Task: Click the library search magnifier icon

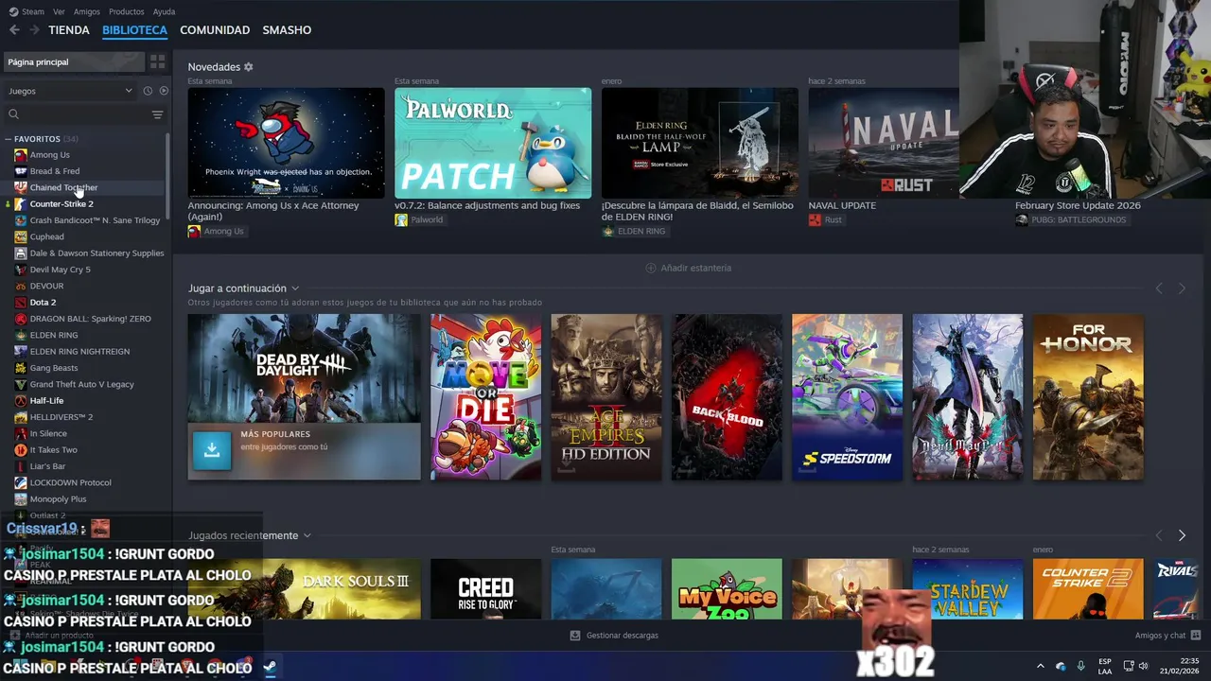Action: click(x=13, y=114)
